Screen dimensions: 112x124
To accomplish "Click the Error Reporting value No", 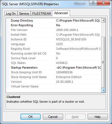I will (78, 25).
